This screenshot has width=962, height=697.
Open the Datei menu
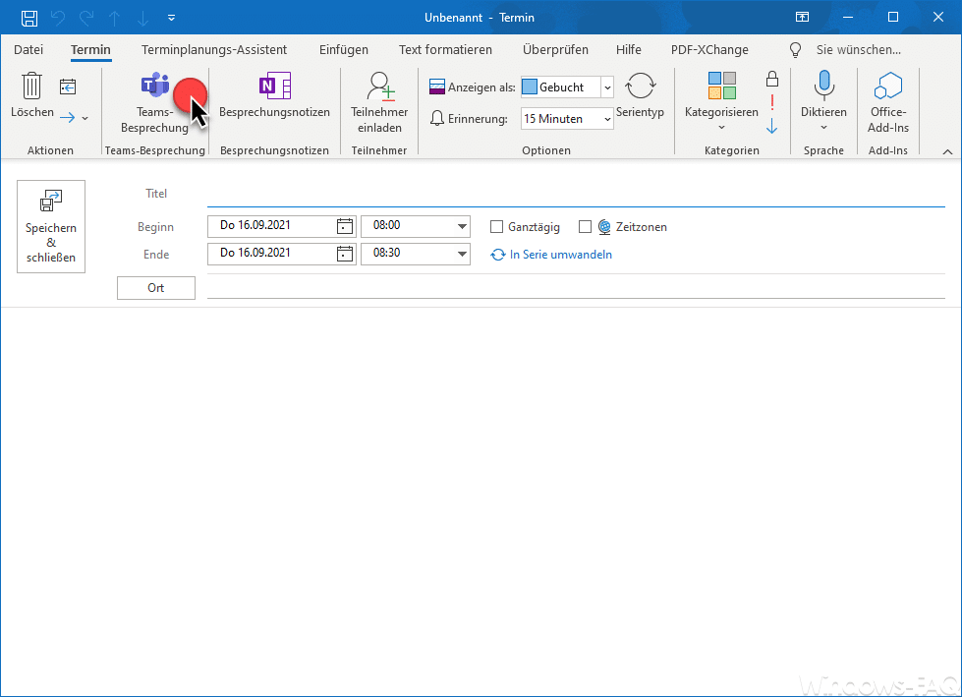28,50
